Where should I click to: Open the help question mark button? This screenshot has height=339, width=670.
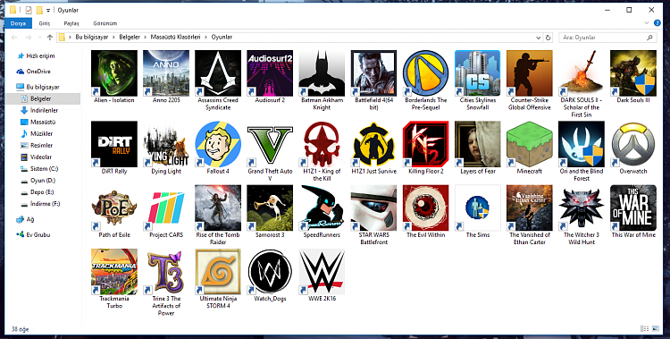click(657, 23)
